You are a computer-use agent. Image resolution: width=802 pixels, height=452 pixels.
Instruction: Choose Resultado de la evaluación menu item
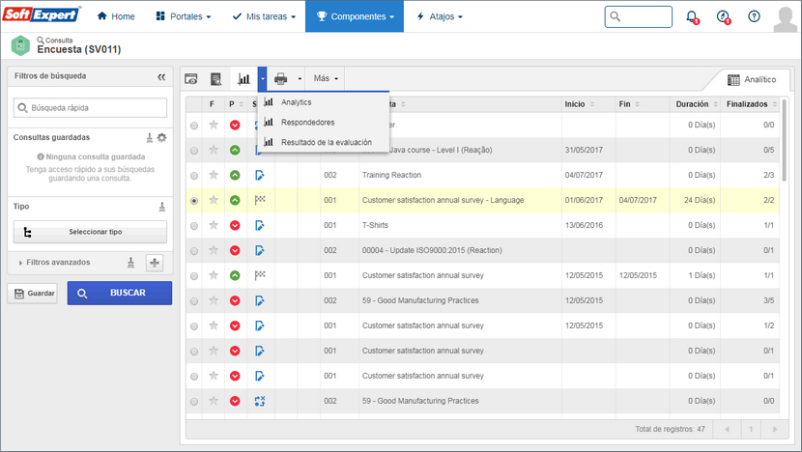tap(324, 142)
